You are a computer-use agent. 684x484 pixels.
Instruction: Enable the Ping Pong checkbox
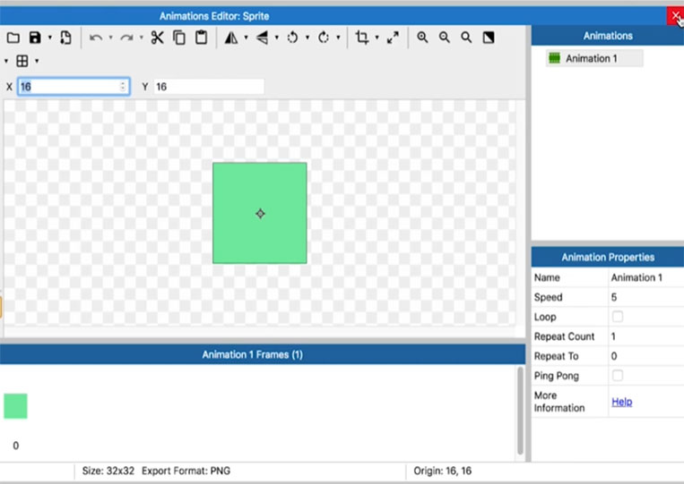(618, 375)
